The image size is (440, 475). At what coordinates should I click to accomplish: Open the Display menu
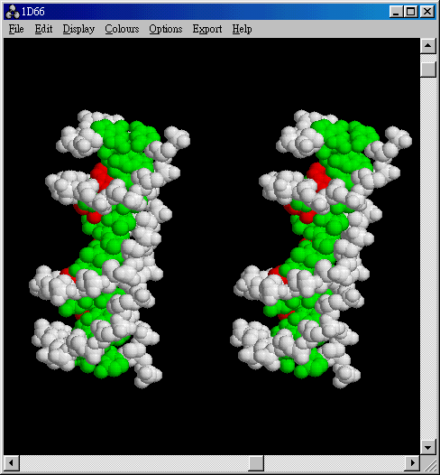pos(78,29)
